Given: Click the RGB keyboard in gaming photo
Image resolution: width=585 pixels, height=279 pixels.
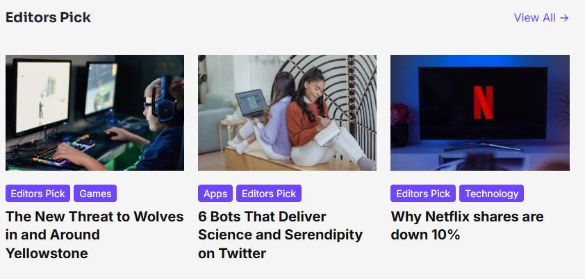Looking at the screenshot, I should (x=63, y=153).
